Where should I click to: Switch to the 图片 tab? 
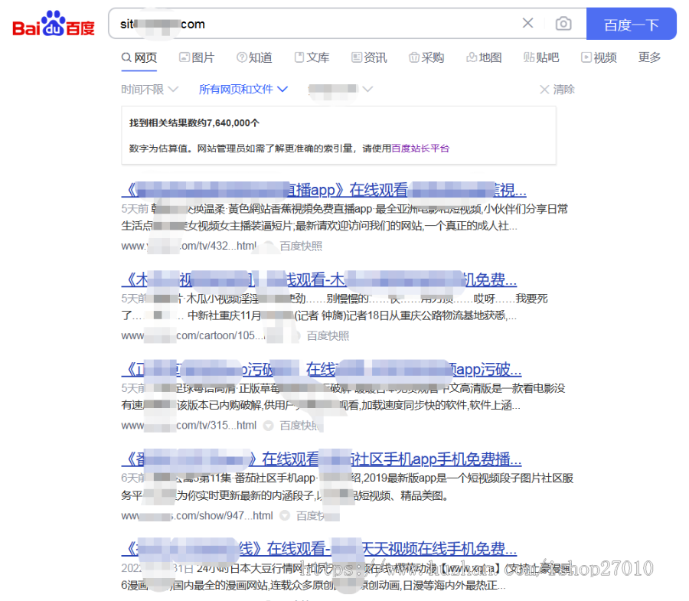point(197,57)
